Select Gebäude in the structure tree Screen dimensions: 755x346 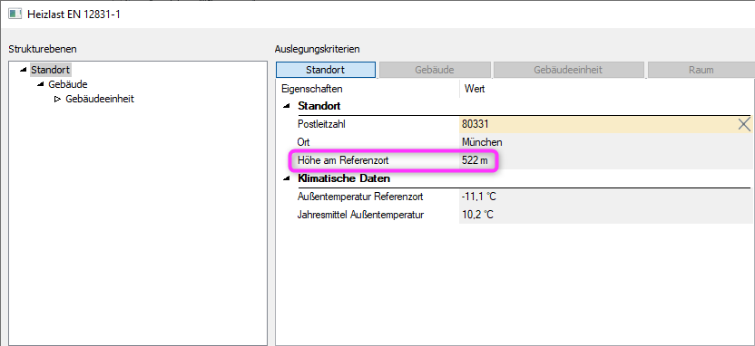click(x=68, y=84)
